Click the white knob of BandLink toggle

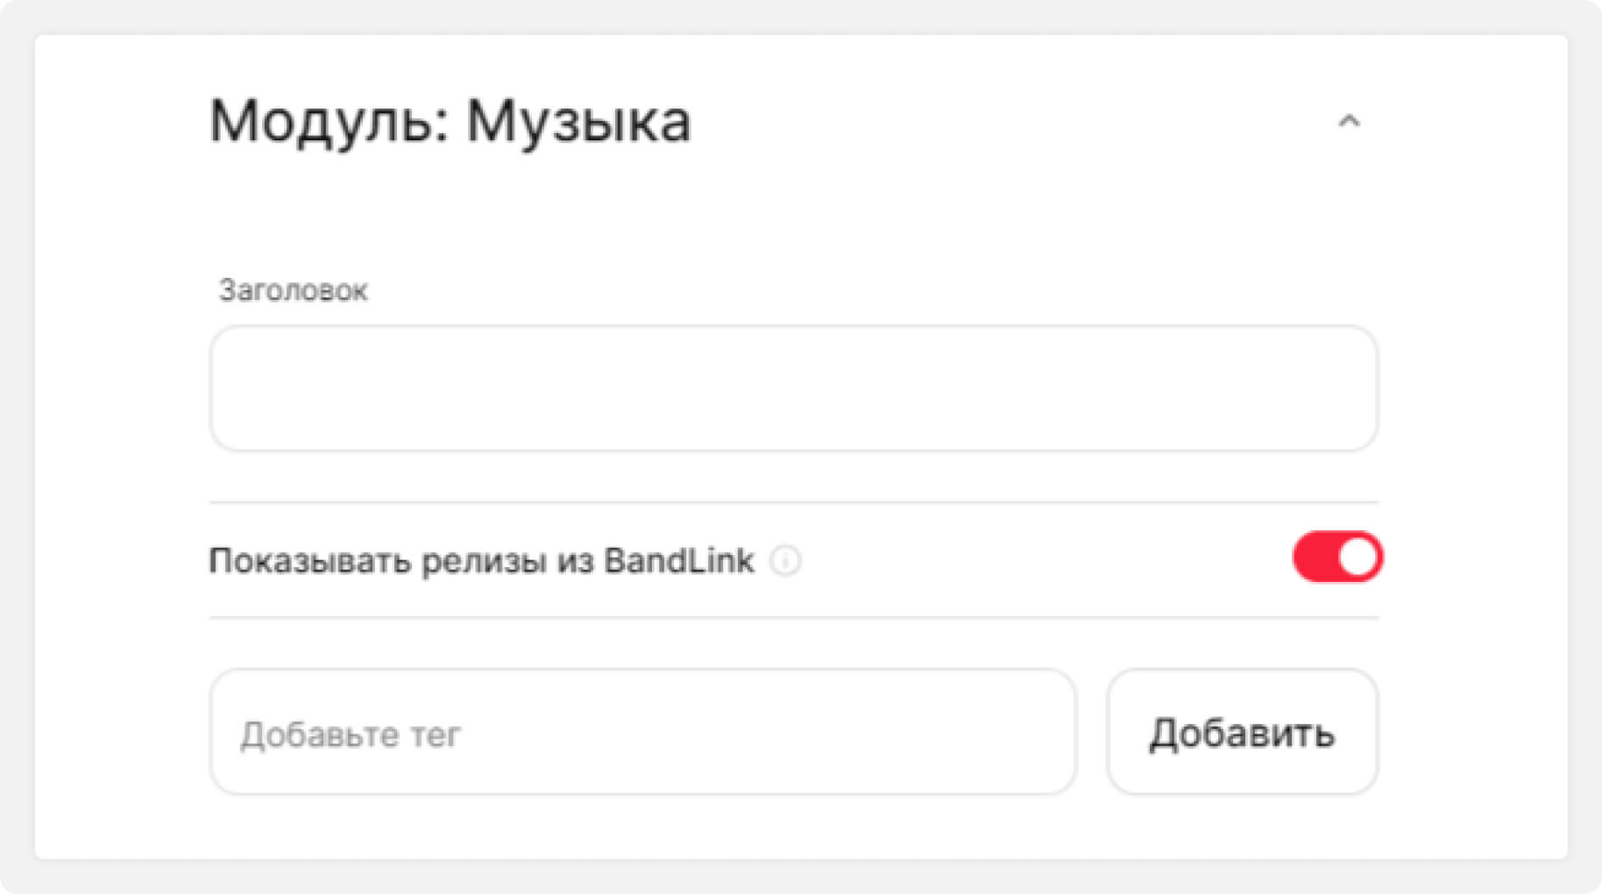click(x=1358, y=557)
